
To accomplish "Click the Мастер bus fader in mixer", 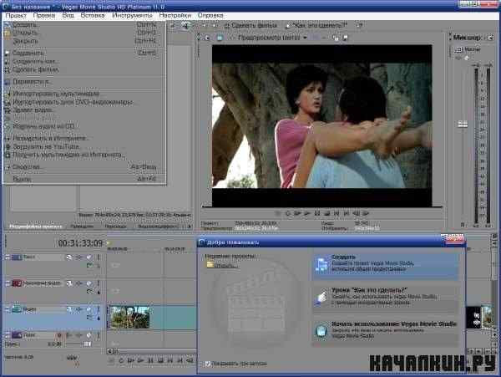I will tap(463, 124).
